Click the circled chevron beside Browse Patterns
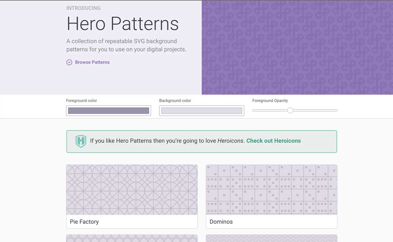 coord(69,62)
